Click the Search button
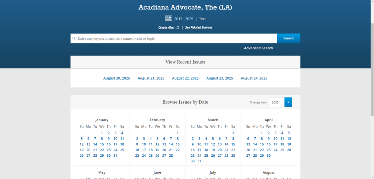 pyautogui.click(x=288, y=38)
